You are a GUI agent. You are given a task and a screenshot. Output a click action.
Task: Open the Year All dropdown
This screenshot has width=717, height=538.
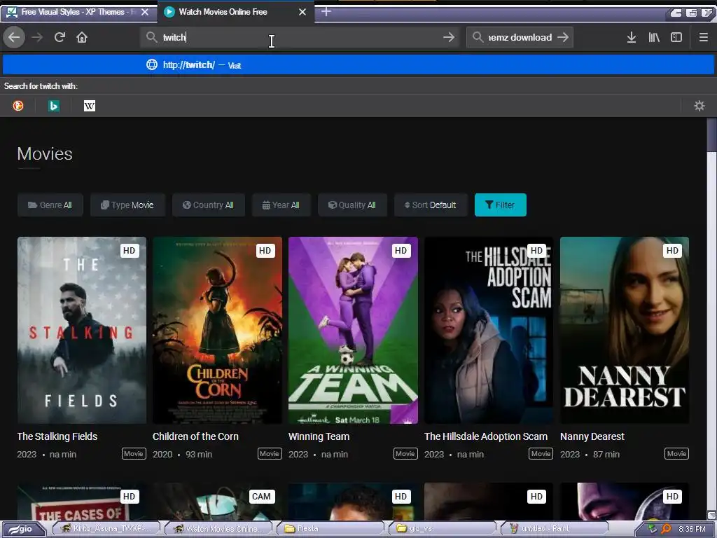tap(281, 205)
